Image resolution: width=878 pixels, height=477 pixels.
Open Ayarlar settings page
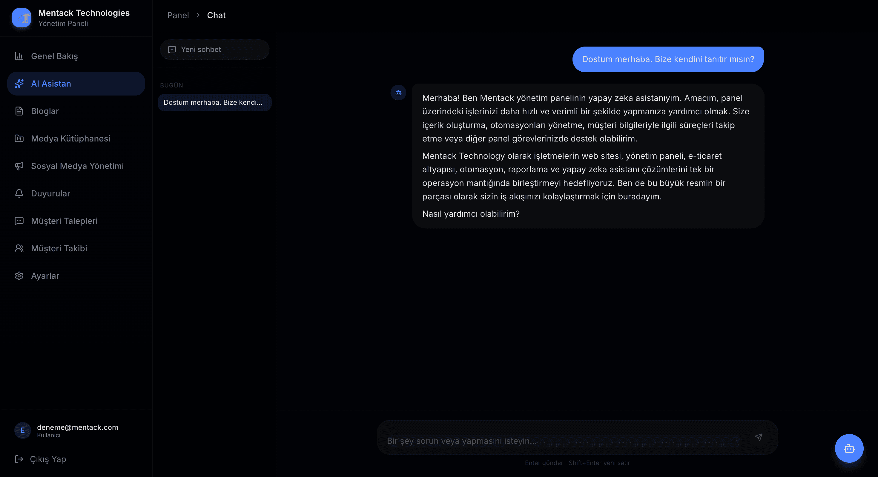coord(76,276)
